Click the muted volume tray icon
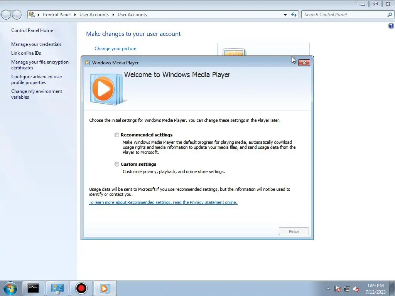 pyautogui.click(x=356, y=289)
